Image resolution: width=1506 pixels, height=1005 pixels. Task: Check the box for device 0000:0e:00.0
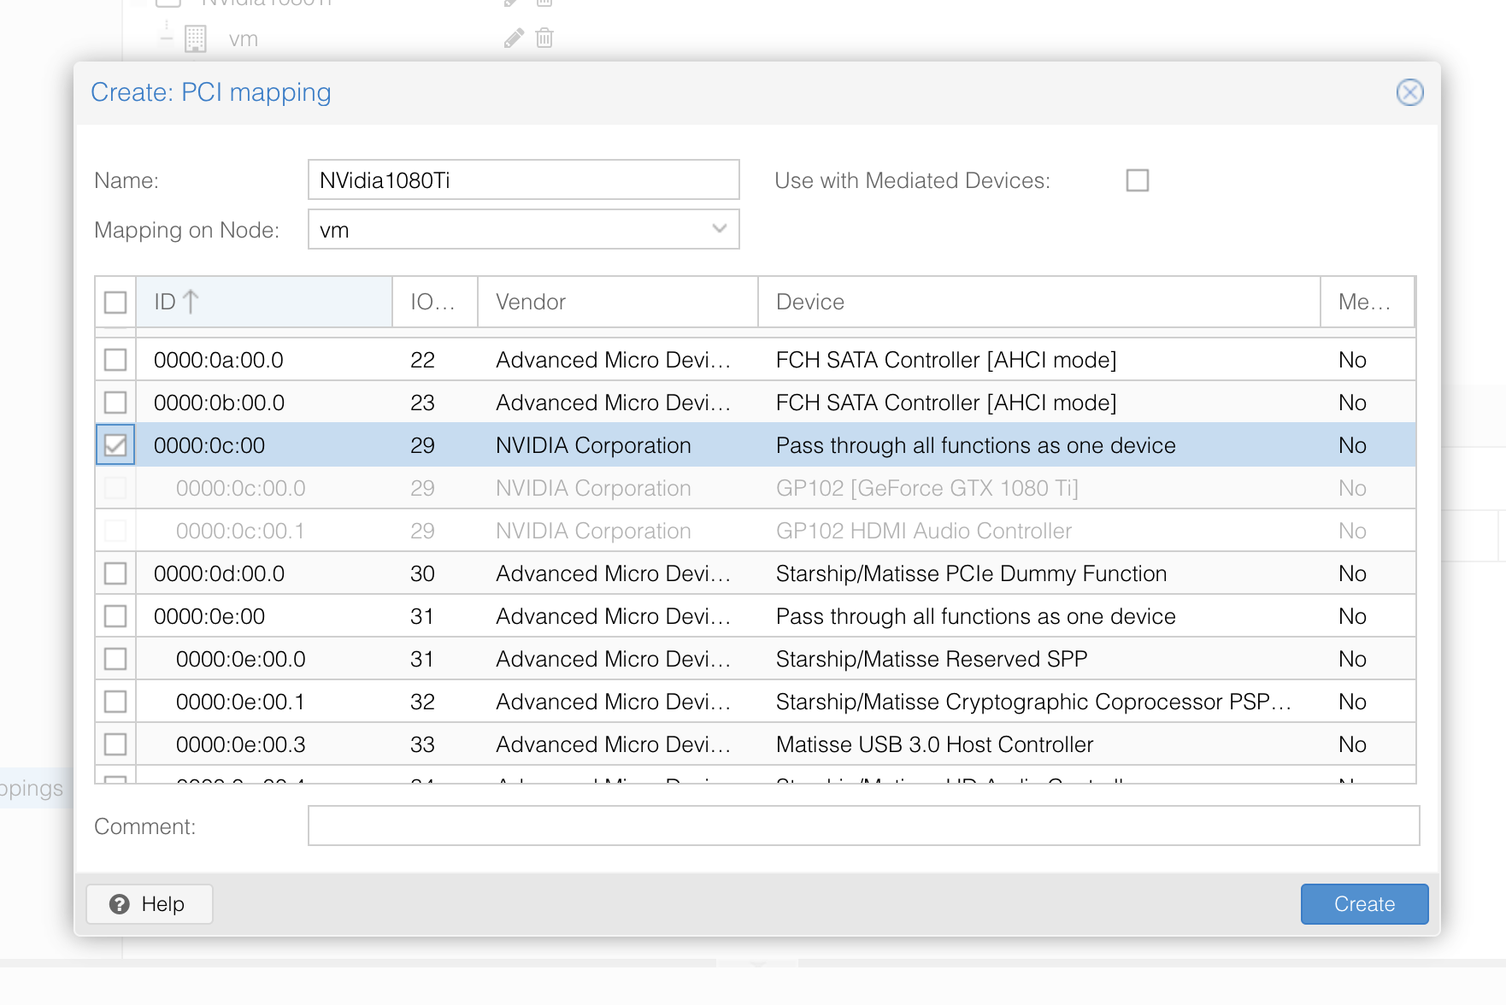pos(115,659)
